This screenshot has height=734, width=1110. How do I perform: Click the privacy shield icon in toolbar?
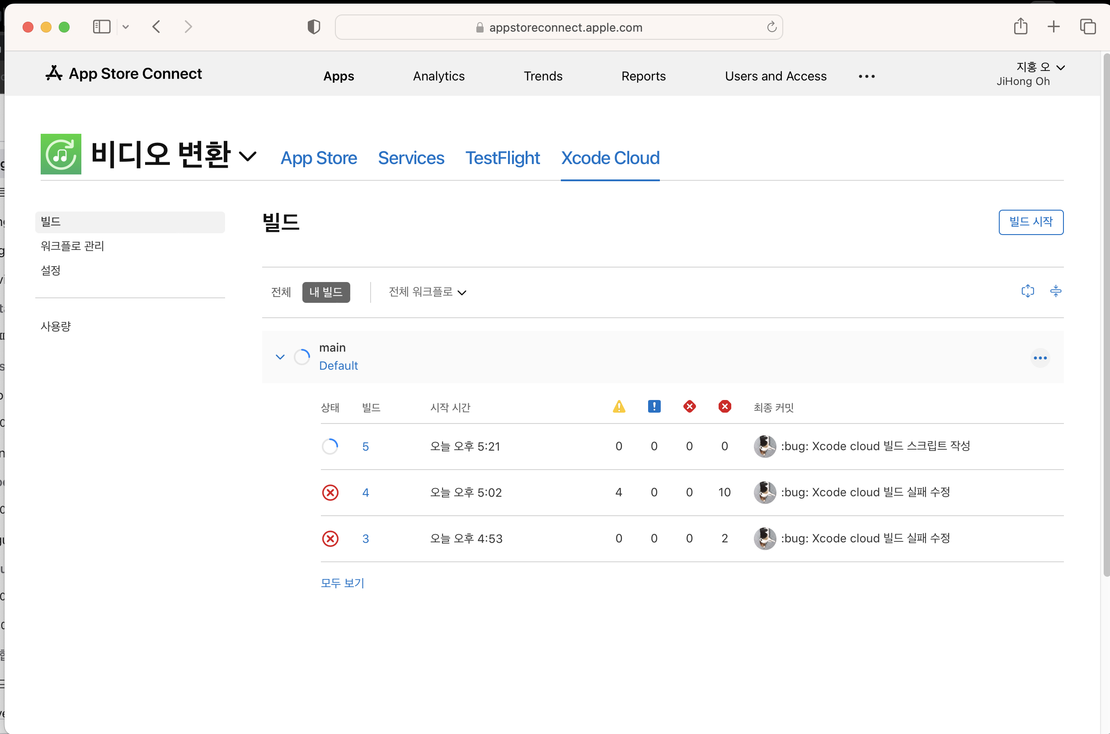[314, 27]
